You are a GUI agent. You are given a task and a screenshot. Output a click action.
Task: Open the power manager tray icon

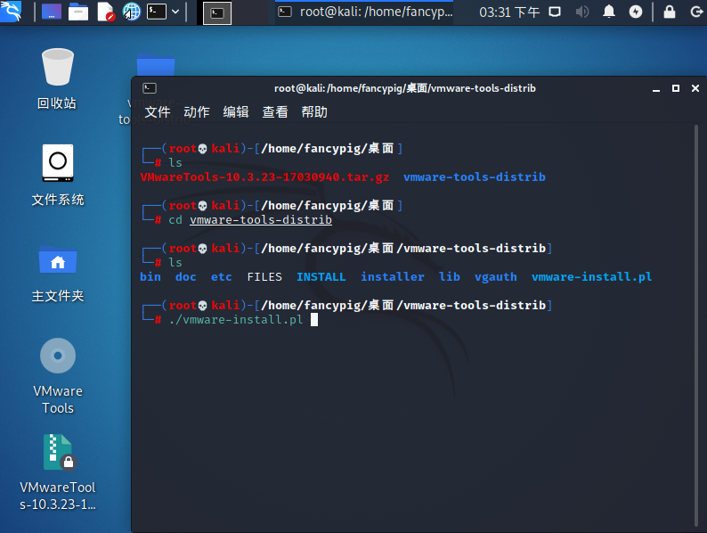pyautogui.click(x=636, y=12)
